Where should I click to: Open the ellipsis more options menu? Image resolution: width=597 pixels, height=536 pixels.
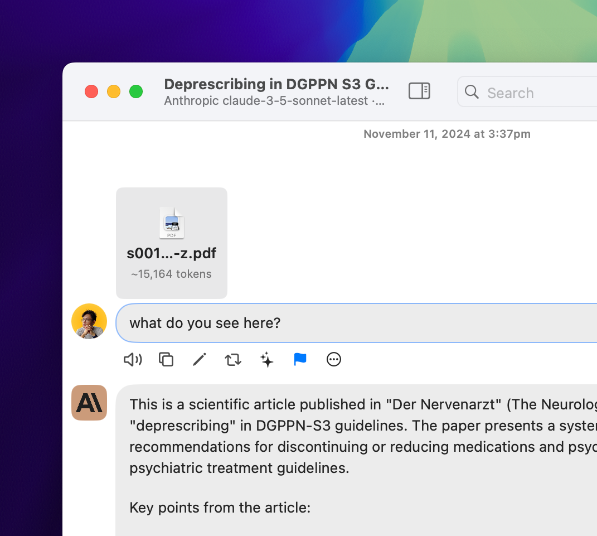pos(334,360)
